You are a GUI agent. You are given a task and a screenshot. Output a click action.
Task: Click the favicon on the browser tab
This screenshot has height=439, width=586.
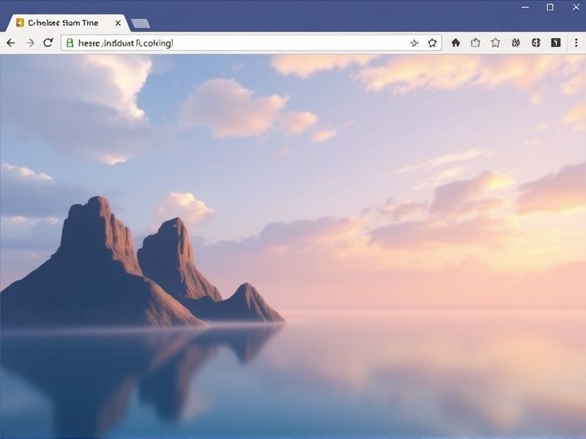(20, 23)
